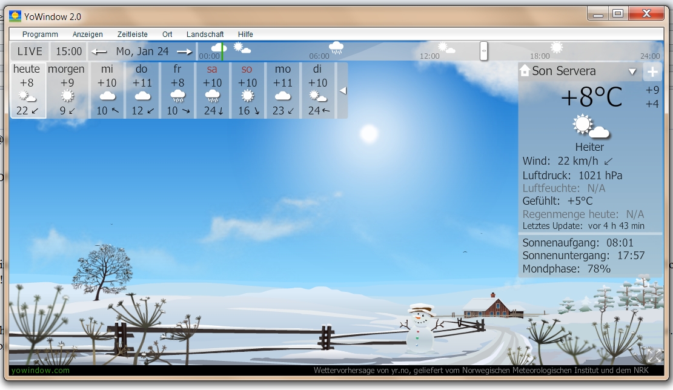The image size is (673, 390).
Task: Open the Son Servera location dropdown
Action: [632, 71]
